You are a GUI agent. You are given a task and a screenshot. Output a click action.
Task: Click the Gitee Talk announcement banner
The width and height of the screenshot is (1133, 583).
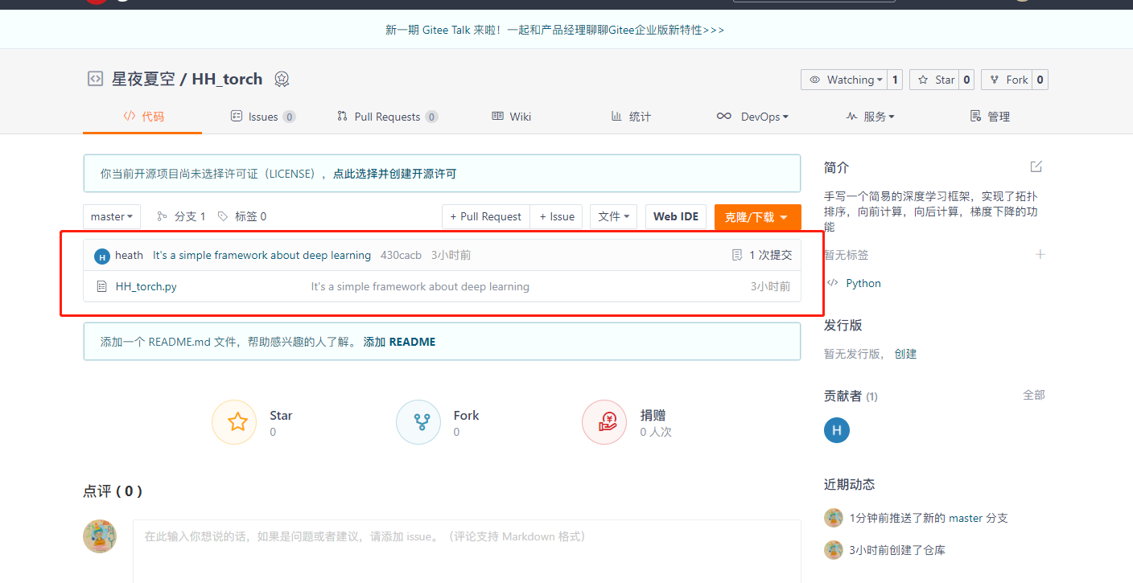pyautogui.click(x=555, y=30)
